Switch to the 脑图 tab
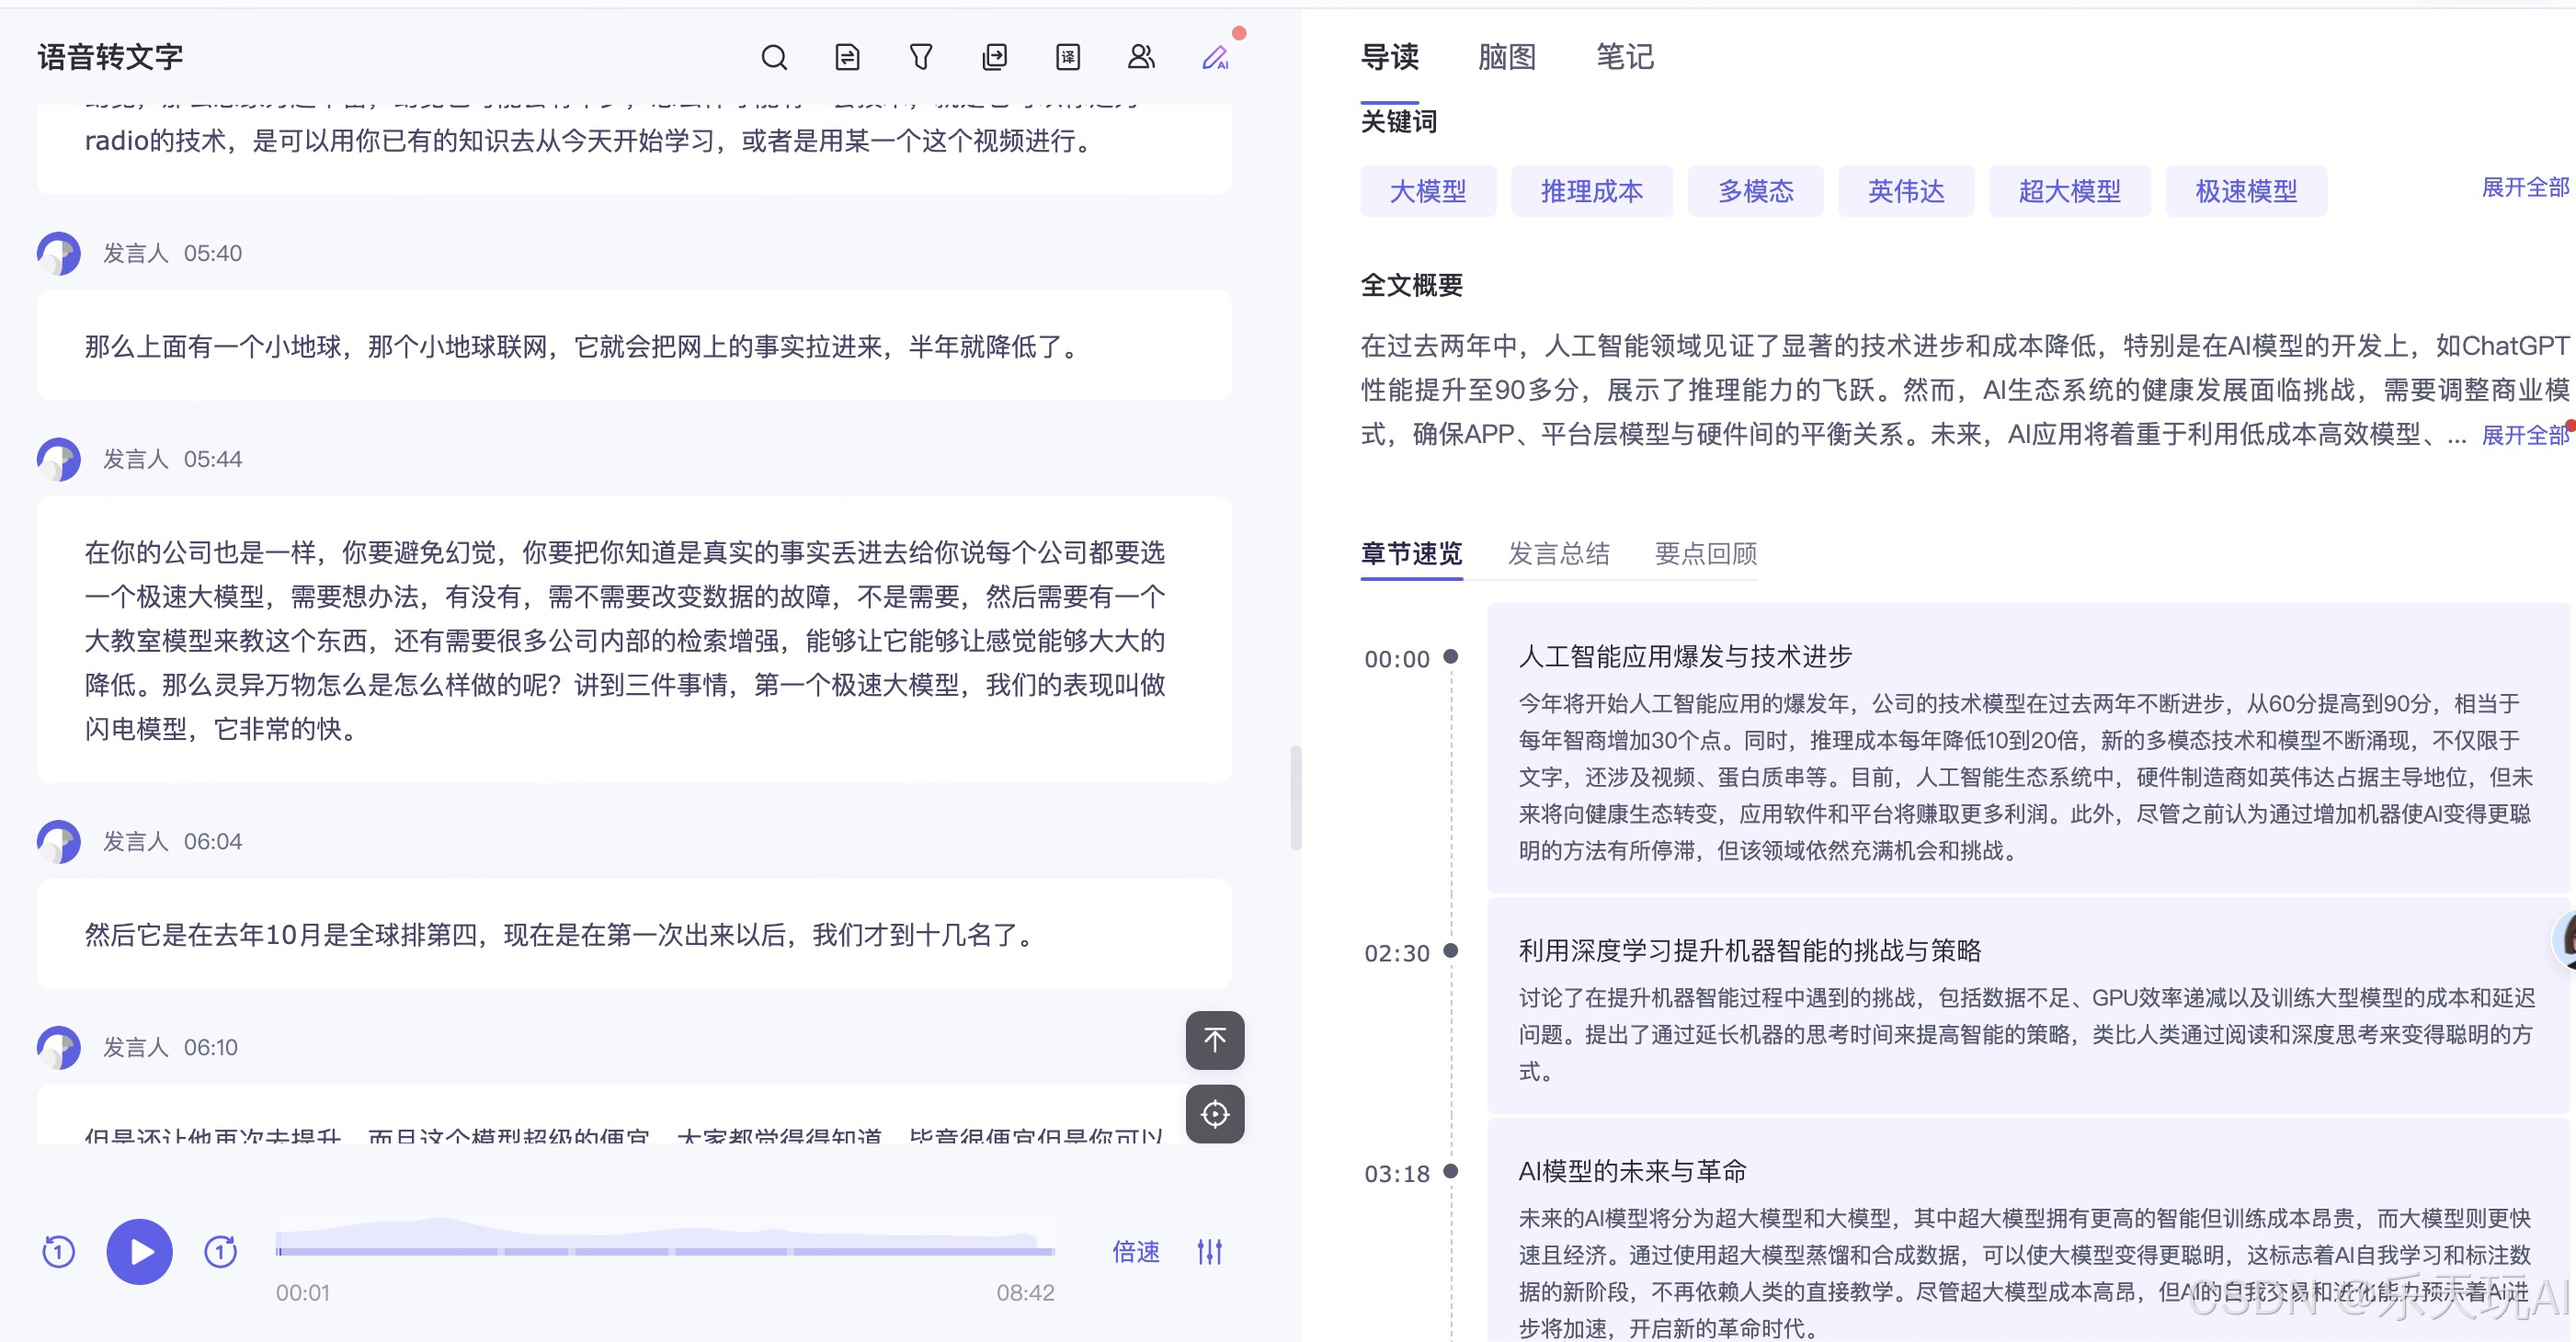Viewport: 2576px width, 1342px height. point(1506,58)
